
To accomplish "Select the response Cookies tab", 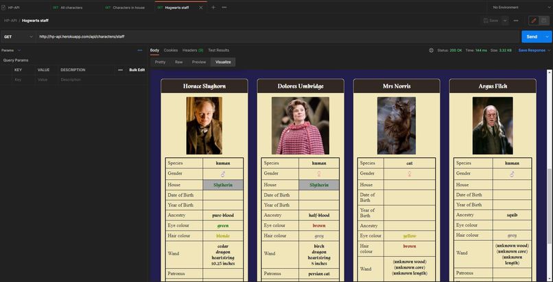I will (171, 50).
